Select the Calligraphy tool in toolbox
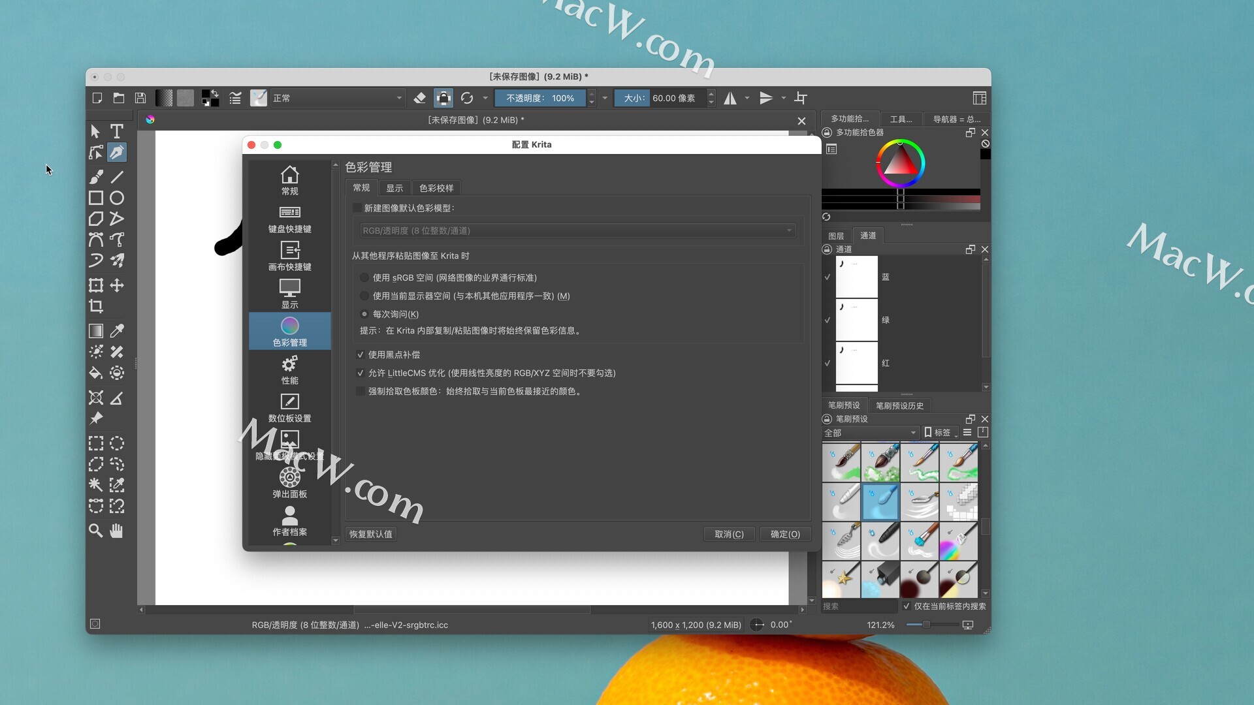The height and width of the screenshot is (705, 1254). [x=117, y=152]
